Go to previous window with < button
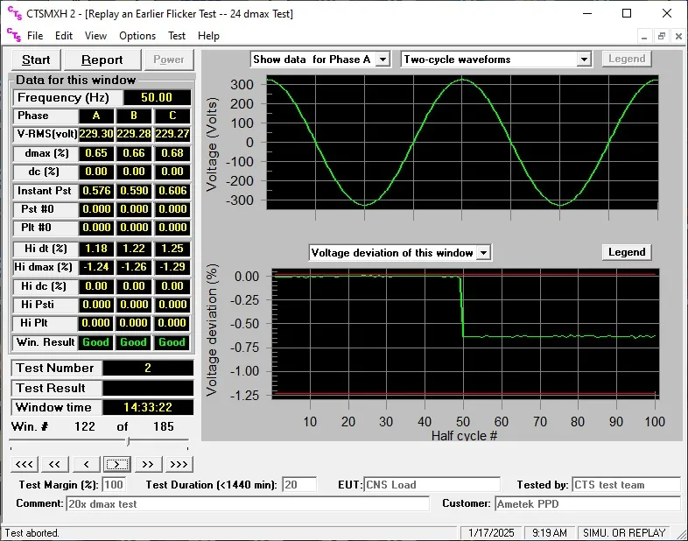This screenshot has width=688, height=541. point(86,464)
